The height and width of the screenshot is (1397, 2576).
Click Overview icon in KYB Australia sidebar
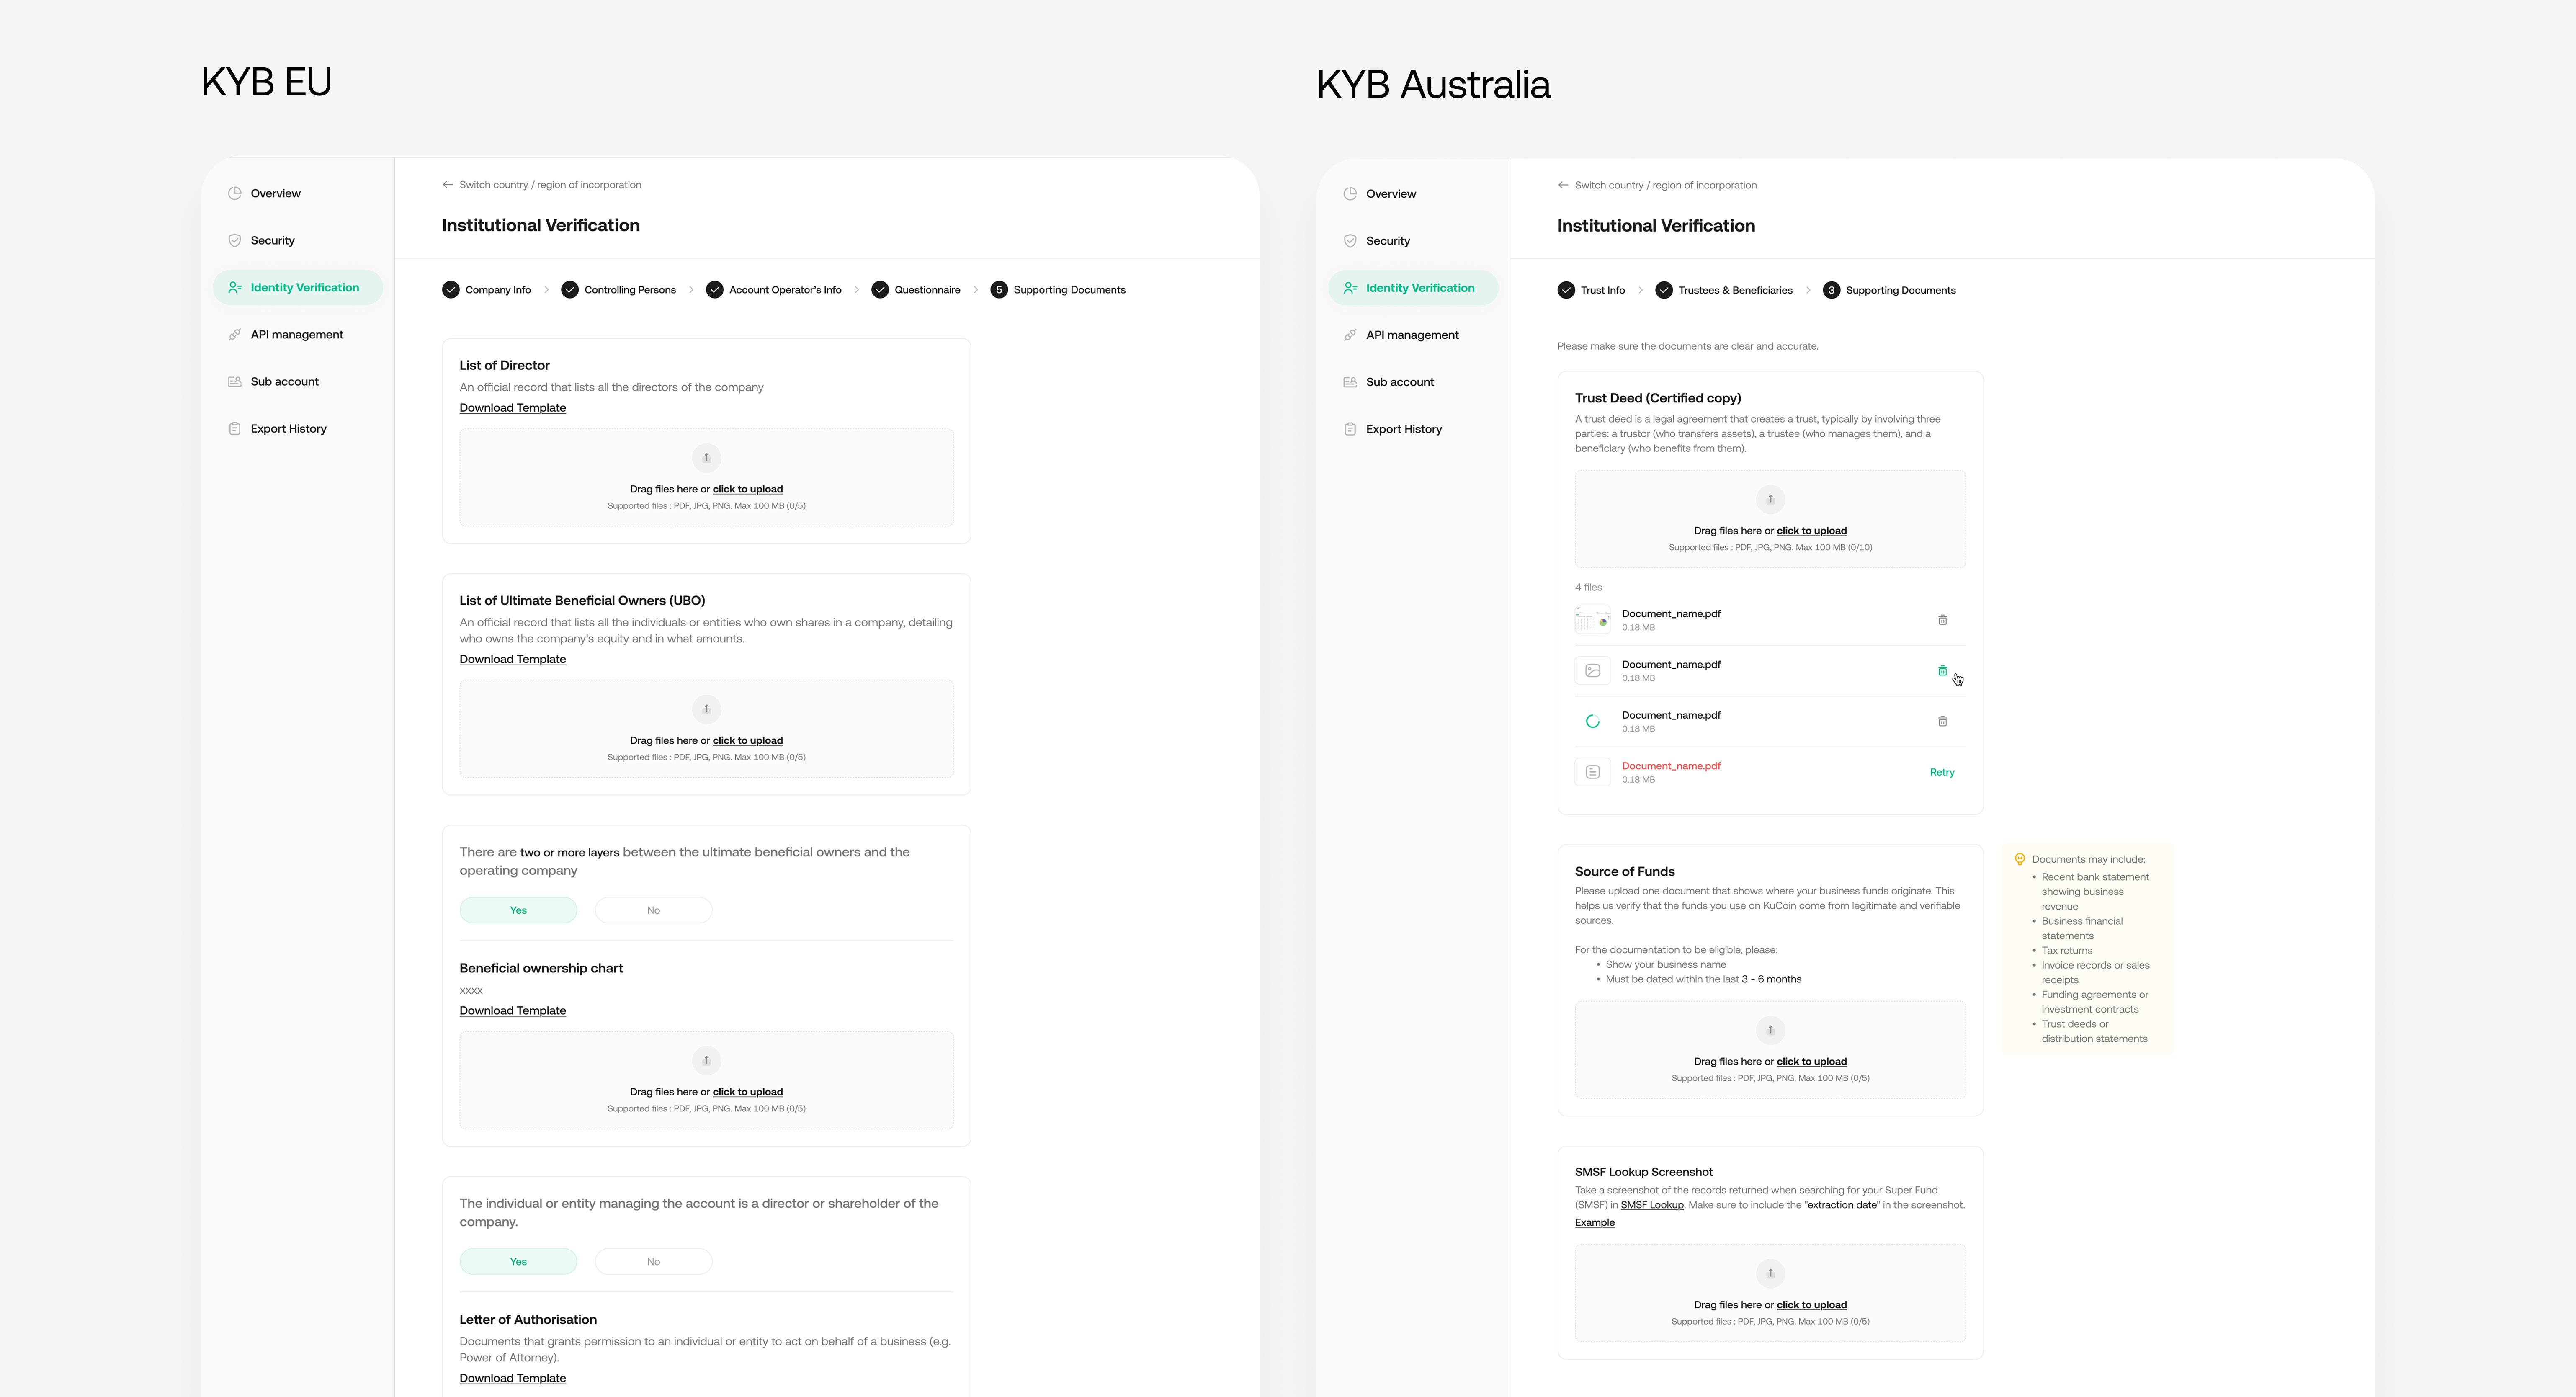1350,194
